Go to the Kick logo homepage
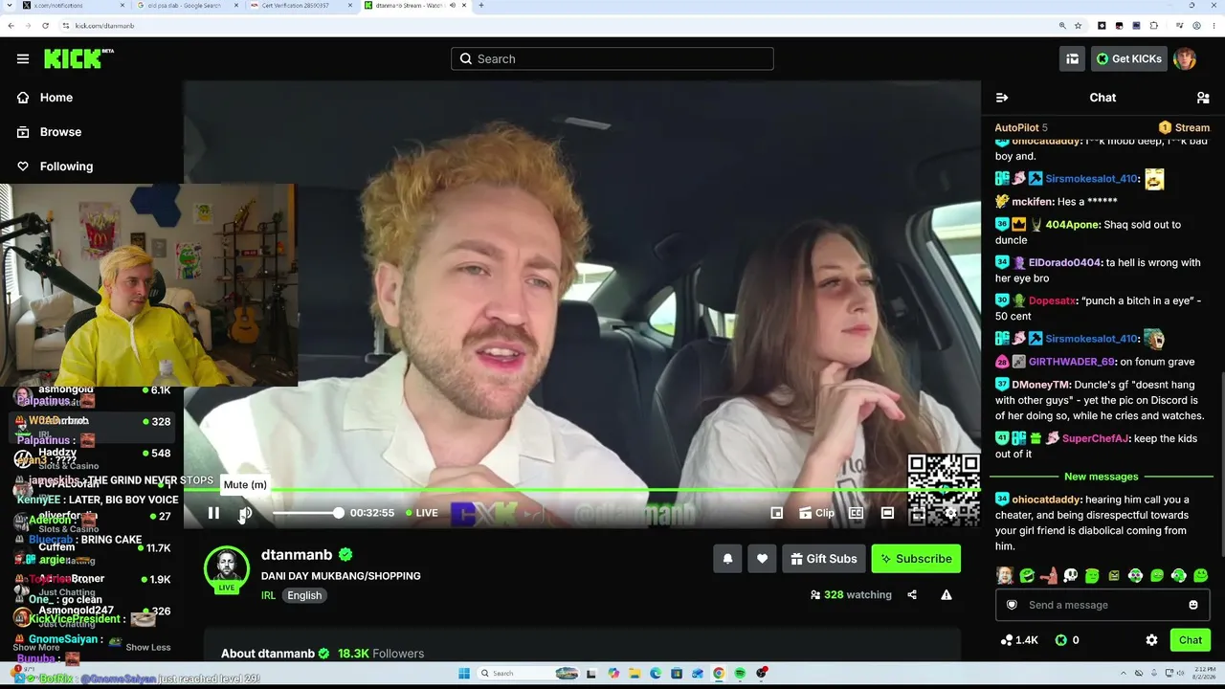This screenshot has width=1225, height=689. tap(78, 59)
